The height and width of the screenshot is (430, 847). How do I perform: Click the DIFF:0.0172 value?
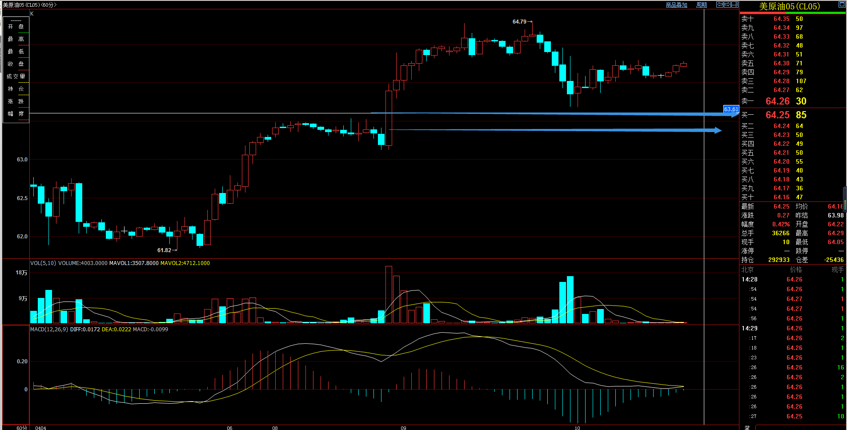pyautogui.click(x=85, y=330)
